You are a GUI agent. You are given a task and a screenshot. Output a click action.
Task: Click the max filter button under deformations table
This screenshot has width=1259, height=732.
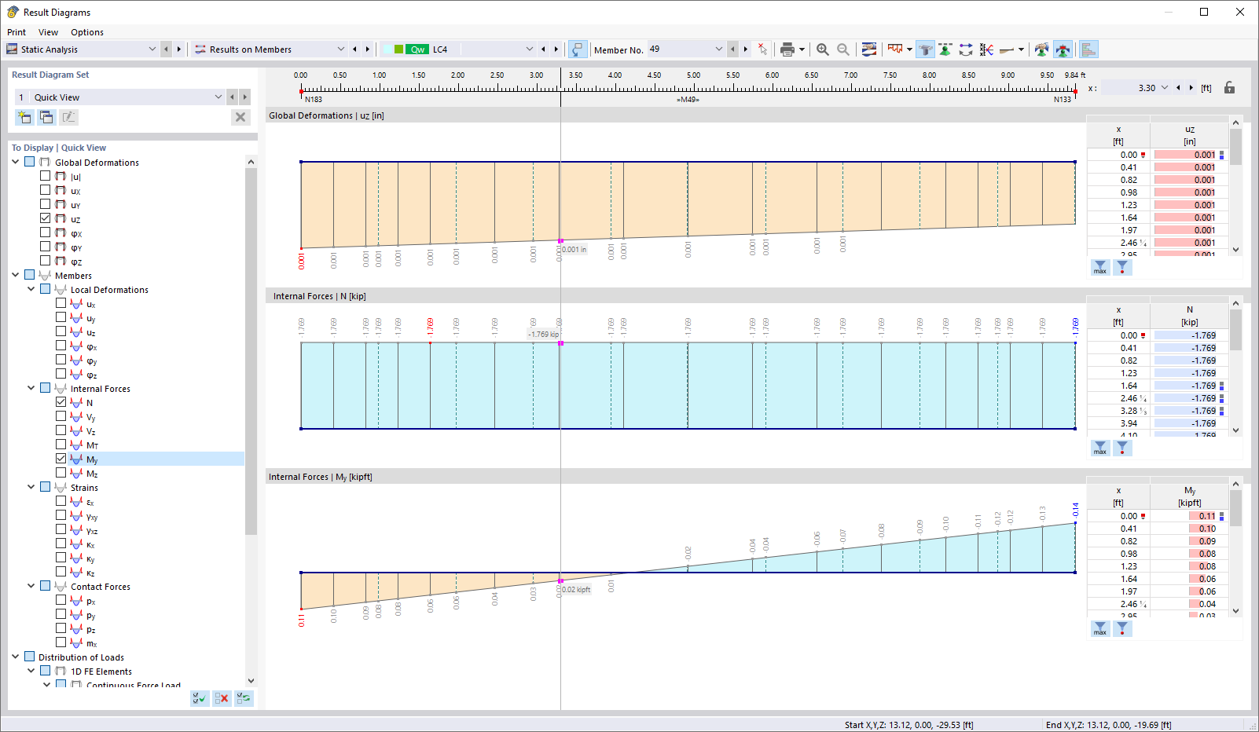1099,267
